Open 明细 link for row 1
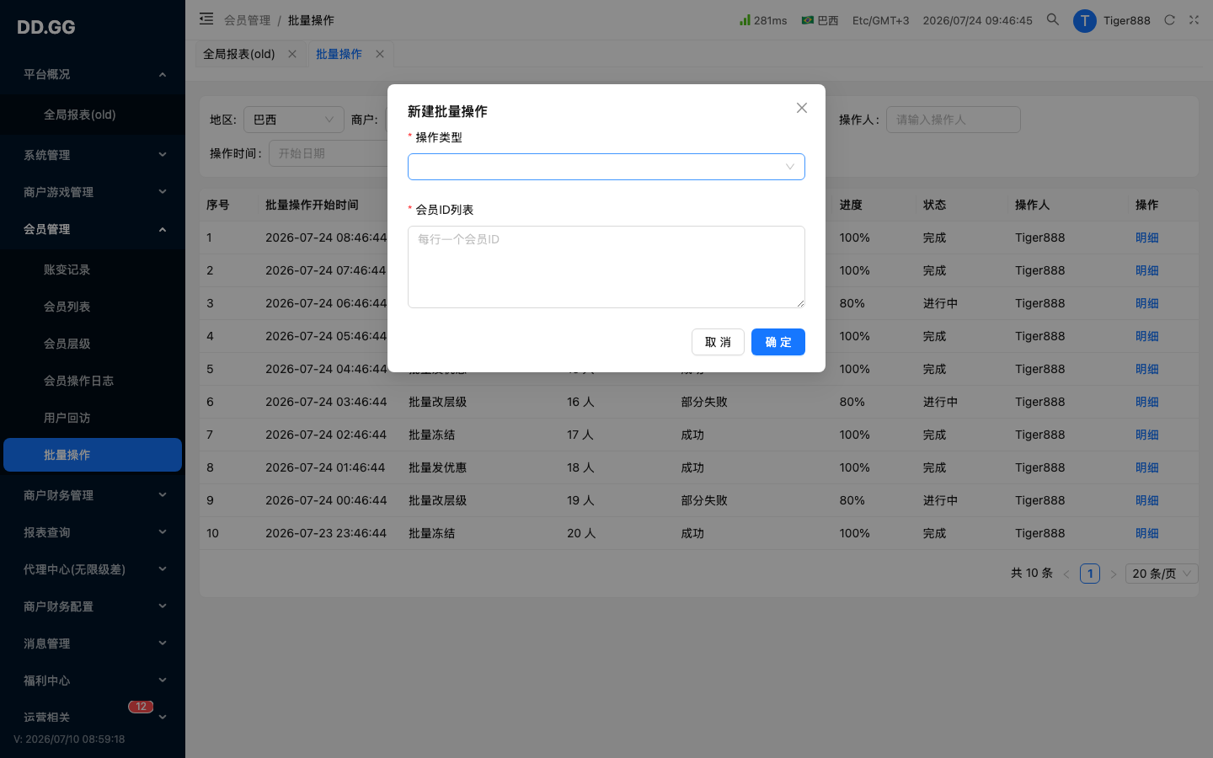 [1146, 238]
